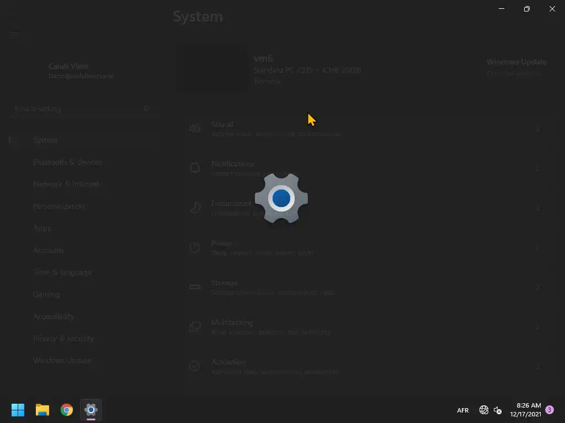Go to Privacy & security
The image size is (565, 423).
[84, 338]
